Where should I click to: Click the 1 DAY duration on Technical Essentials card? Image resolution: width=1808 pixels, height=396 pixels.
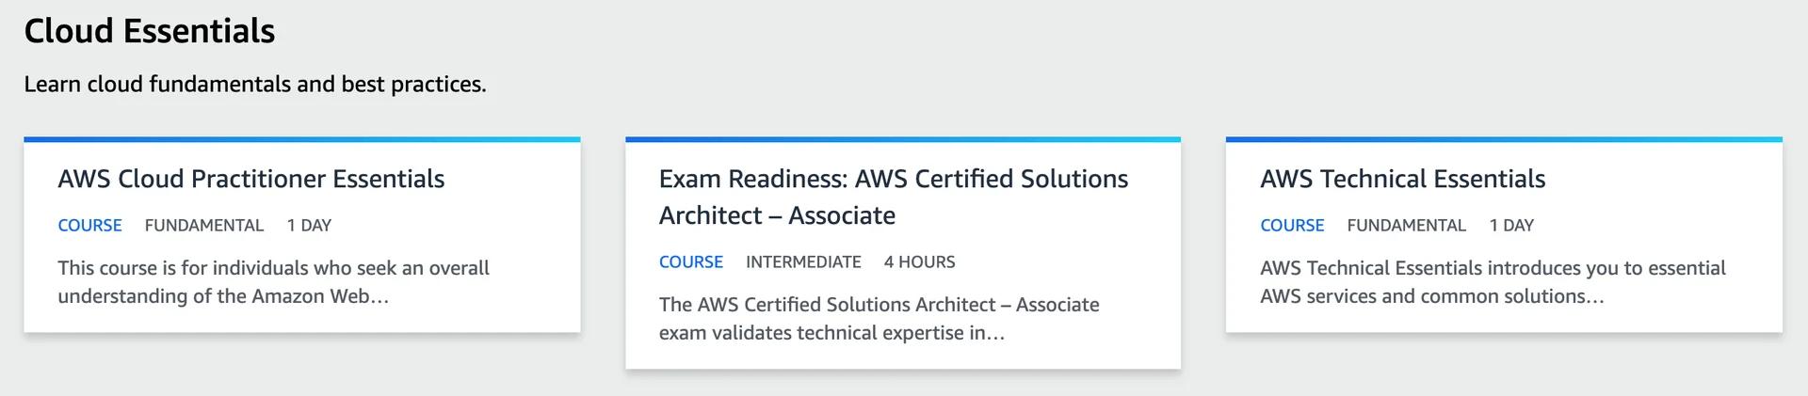pyautogui.click(x=1511, y=226)
